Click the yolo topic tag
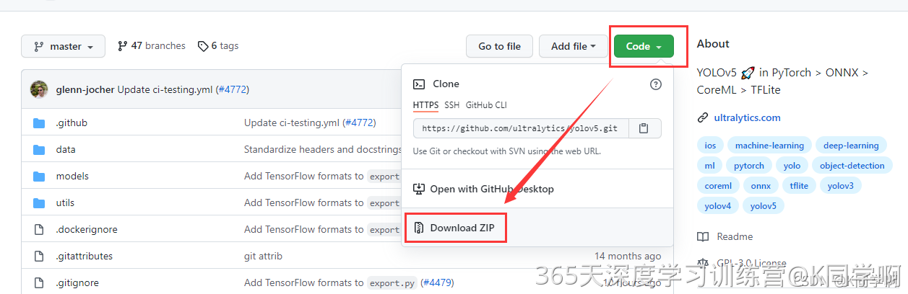Image resolution: width=908 pixels, height=294 pixels. 792,166
